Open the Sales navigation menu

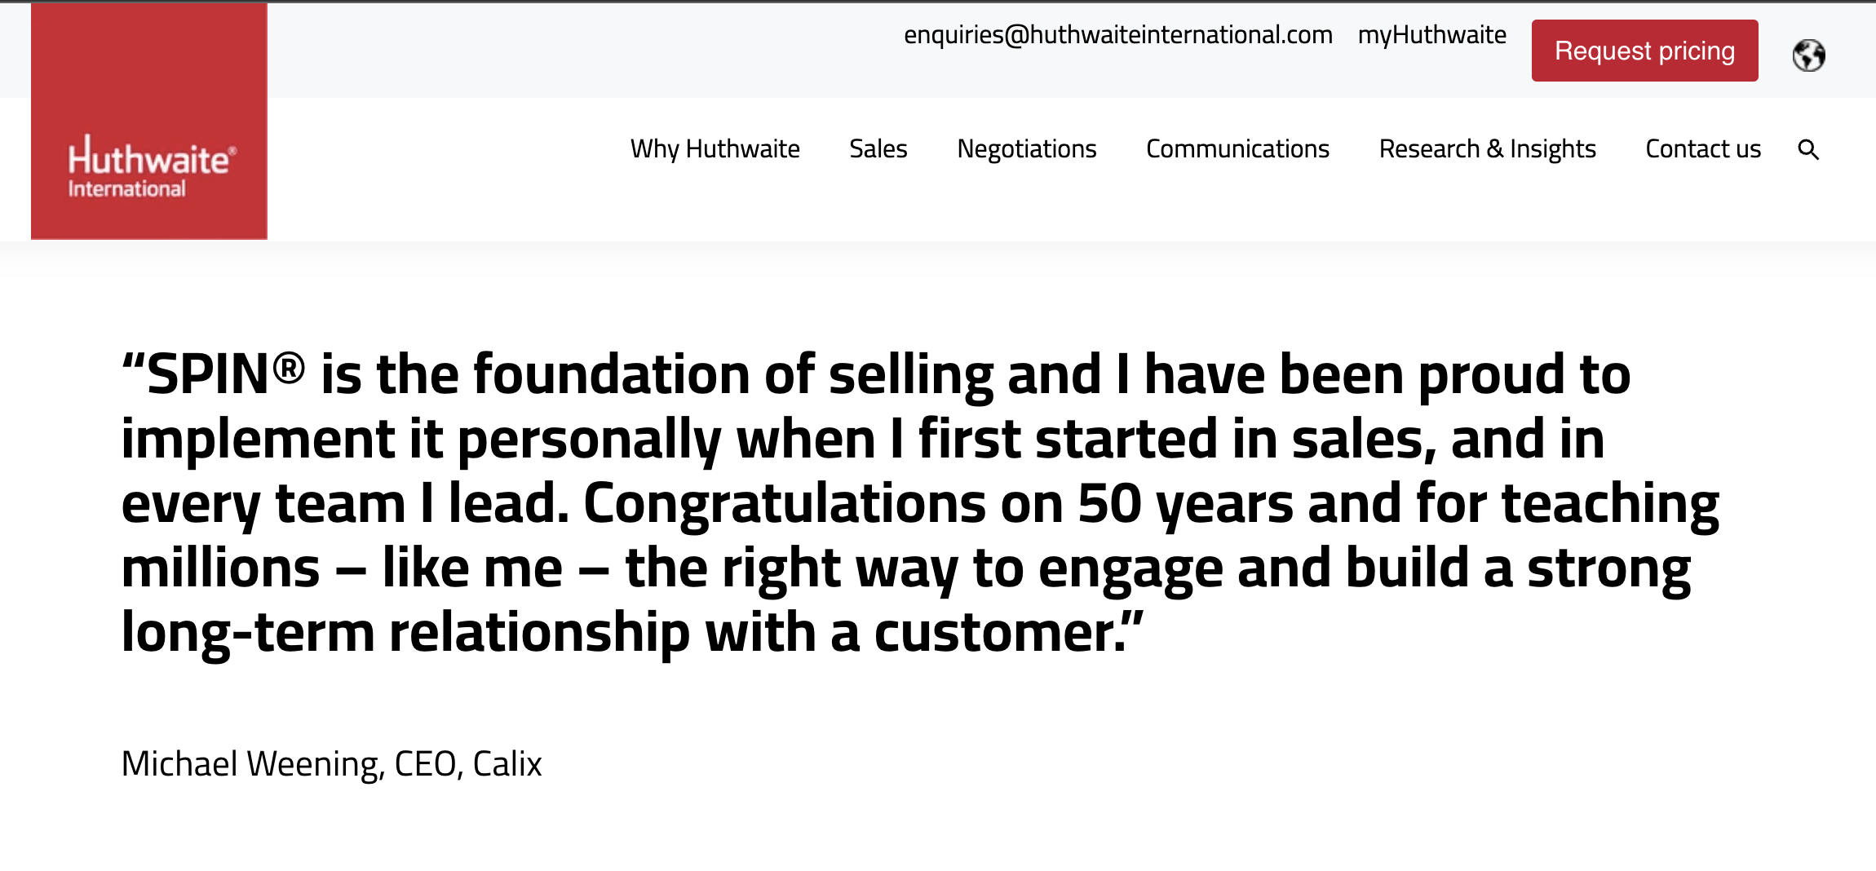[878, 149]
